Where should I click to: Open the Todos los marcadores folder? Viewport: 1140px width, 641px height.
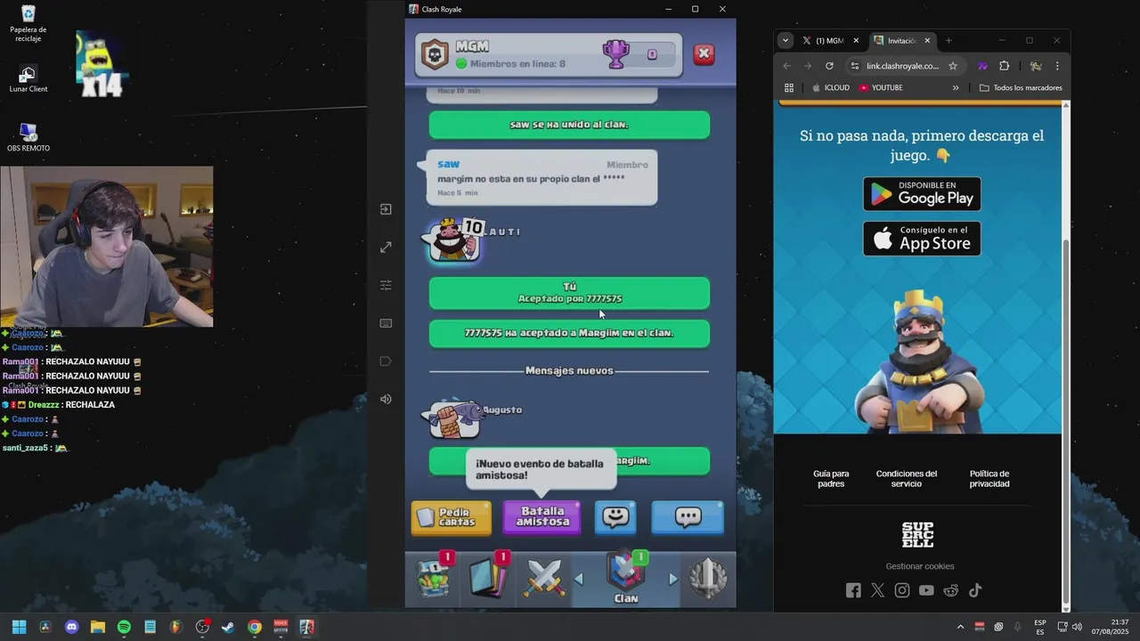coord(1021,88)
